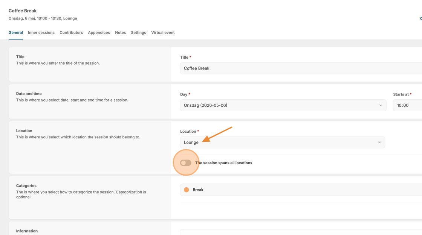Click the orange Break category color dot
422x235 pixels.
pos(187,190)
